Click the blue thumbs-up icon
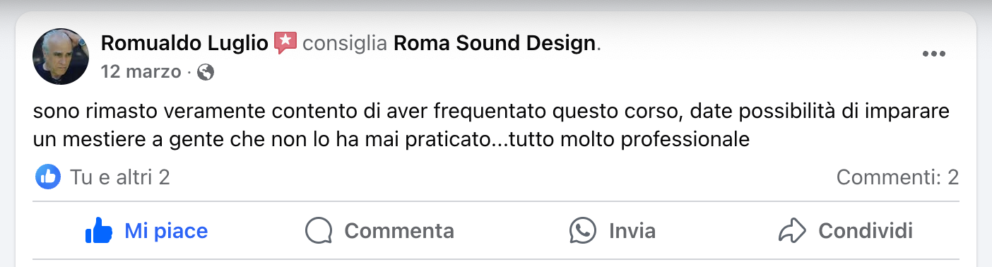992x267 pixels. tap(100, 230)
